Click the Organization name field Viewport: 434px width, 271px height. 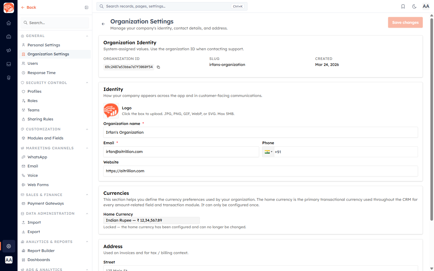point(260,132)
